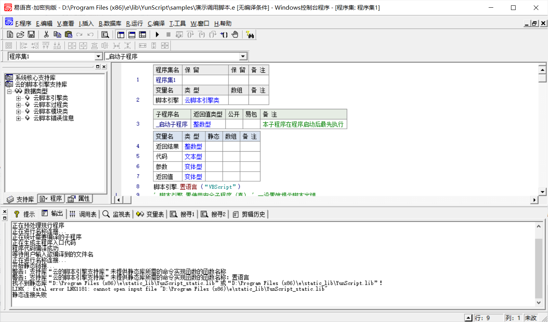Click the hand breakpoint icon
Viewport: 548px width, 322px height.
[235, 35]
